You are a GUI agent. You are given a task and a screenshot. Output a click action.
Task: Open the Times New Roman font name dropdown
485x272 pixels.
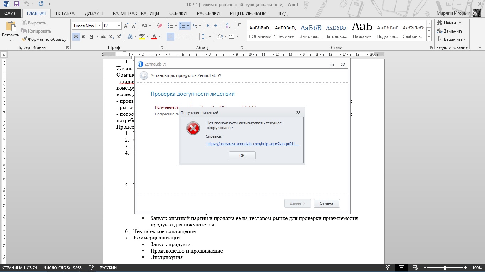click(100, 25)
